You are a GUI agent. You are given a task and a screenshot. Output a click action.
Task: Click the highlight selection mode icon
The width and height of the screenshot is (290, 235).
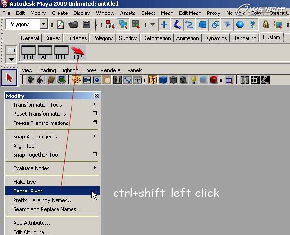pos(278,25)
